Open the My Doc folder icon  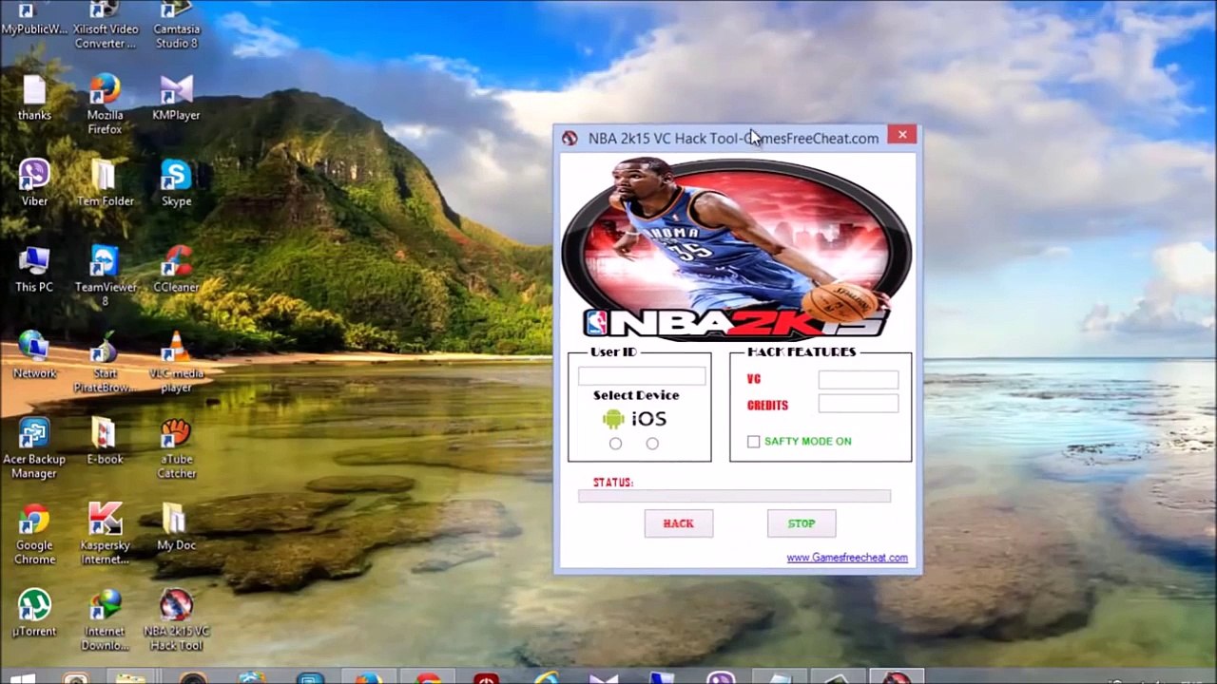coord(176,527)
